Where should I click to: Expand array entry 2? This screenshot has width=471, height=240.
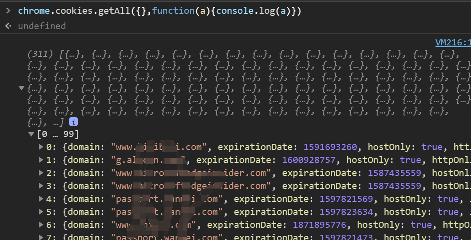[41, 173]
